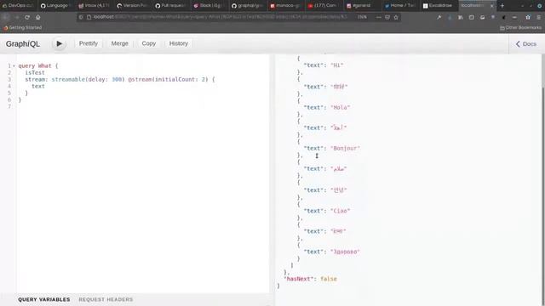Viewport: 545px width, 306px height.
Task: Open the History panel
Action: (x=179, y=43)
